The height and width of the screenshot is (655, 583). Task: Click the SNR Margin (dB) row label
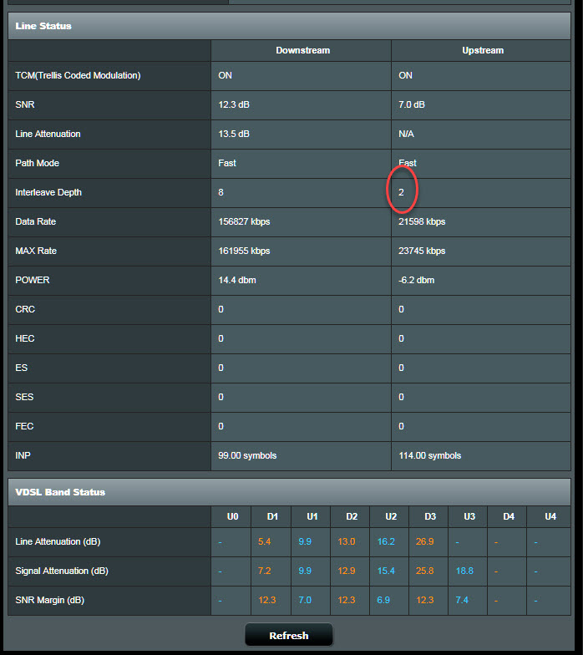pos(50,600)
